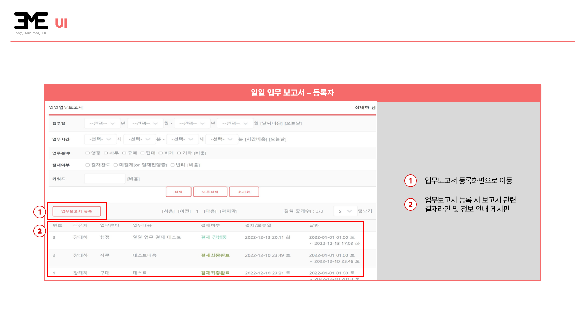This screenshot has width=584, height=321.
Task: Click the EME logo icon
Action: 31,21
